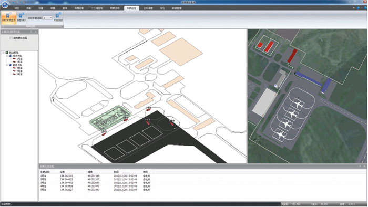The image size is (368, 207).
Task: Open the round application logo button
Action: (5, 4)
